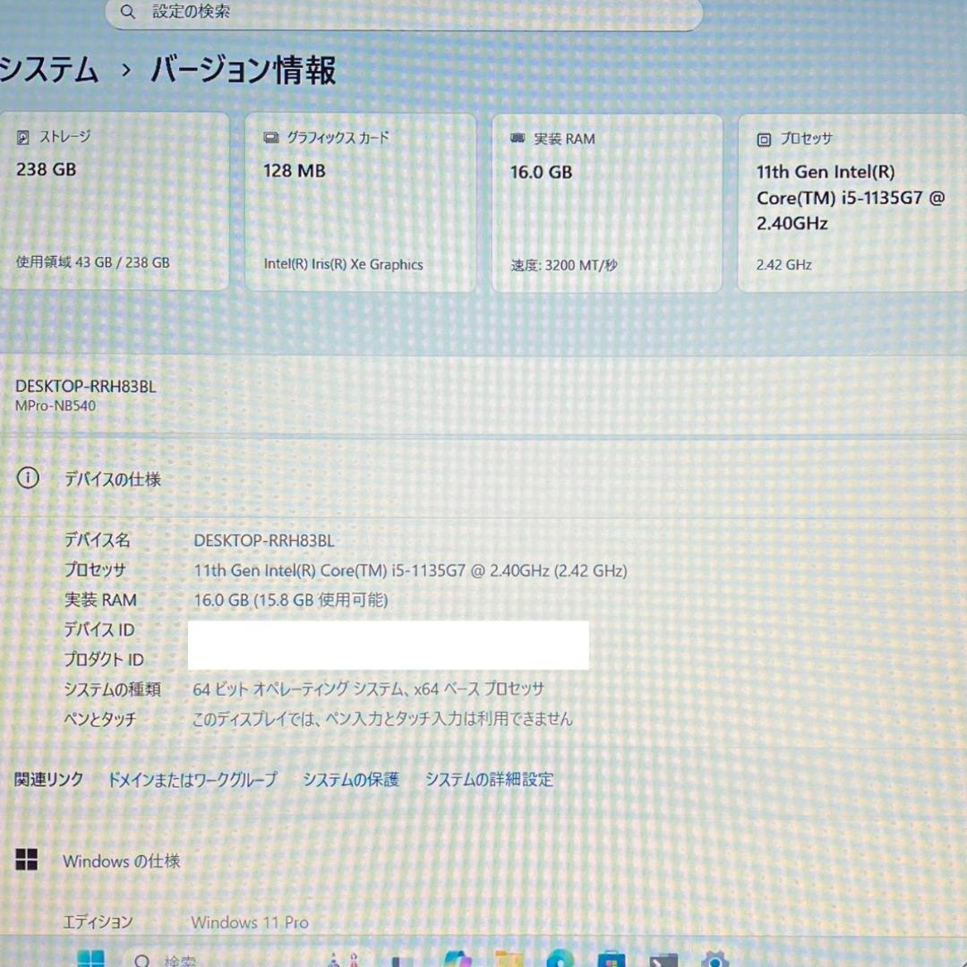Click the Windows logo beside Windows の仕様

click(x=27, y=859)
